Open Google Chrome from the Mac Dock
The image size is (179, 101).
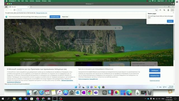tap(90, 93)
